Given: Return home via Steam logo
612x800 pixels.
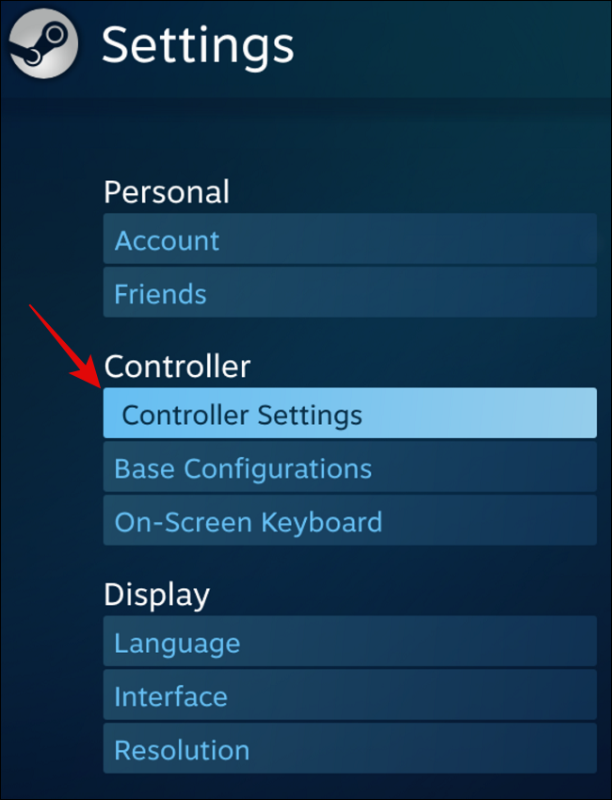Looking at the screenshot, I should pyautogui.click(x=44, y=44).
